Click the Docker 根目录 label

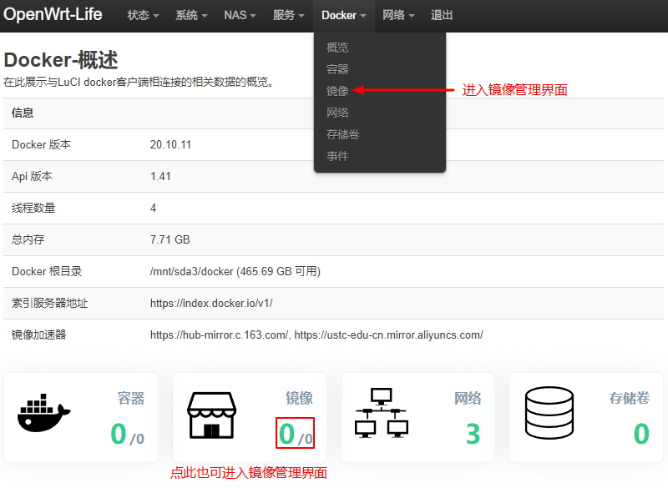click(47, 271)
